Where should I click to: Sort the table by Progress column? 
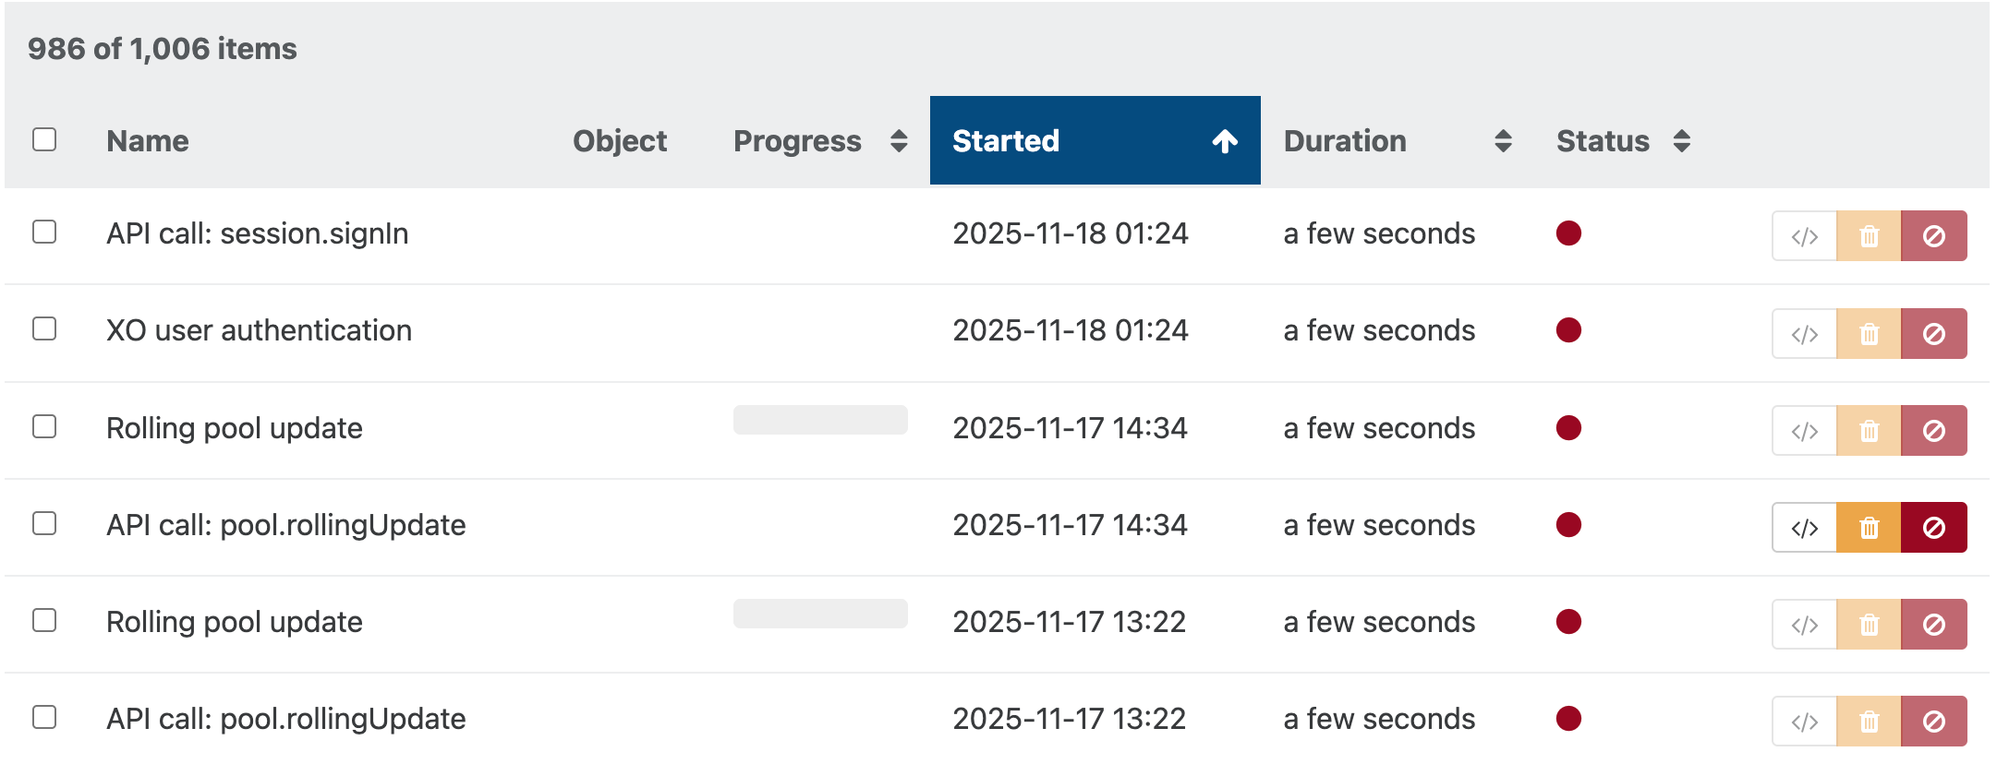click(898, 141)
